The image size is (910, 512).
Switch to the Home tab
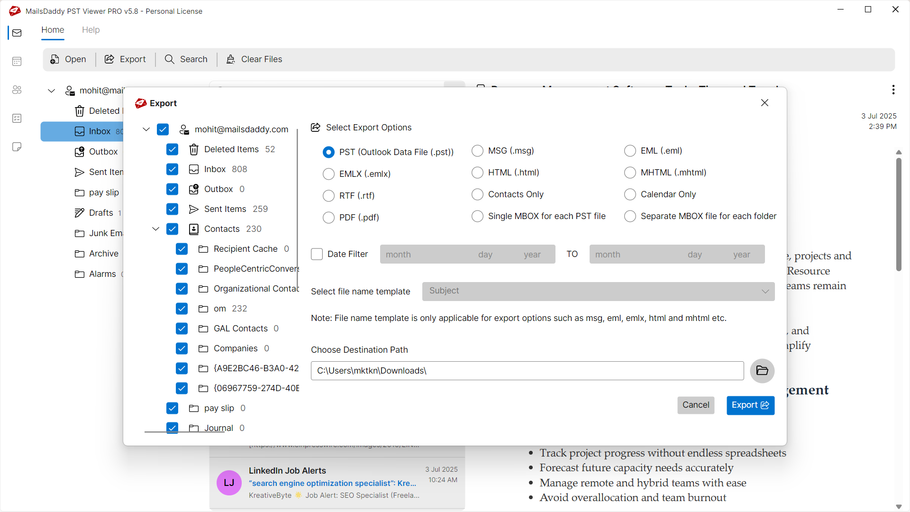pyautogui.click(x=53, y=30)
